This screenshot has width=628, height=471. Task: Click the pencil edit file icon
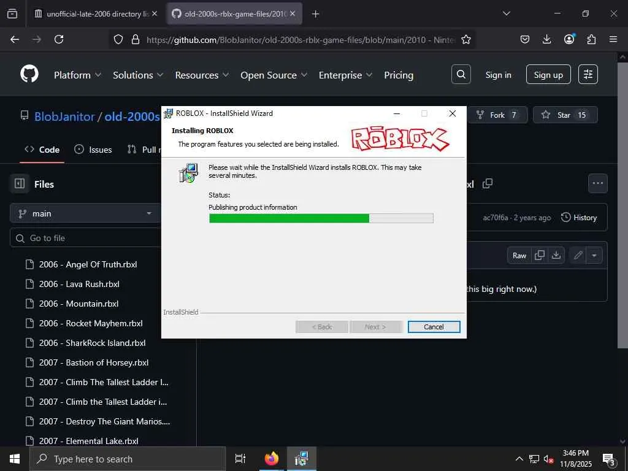pyautogui.click(x=578, y=255)
